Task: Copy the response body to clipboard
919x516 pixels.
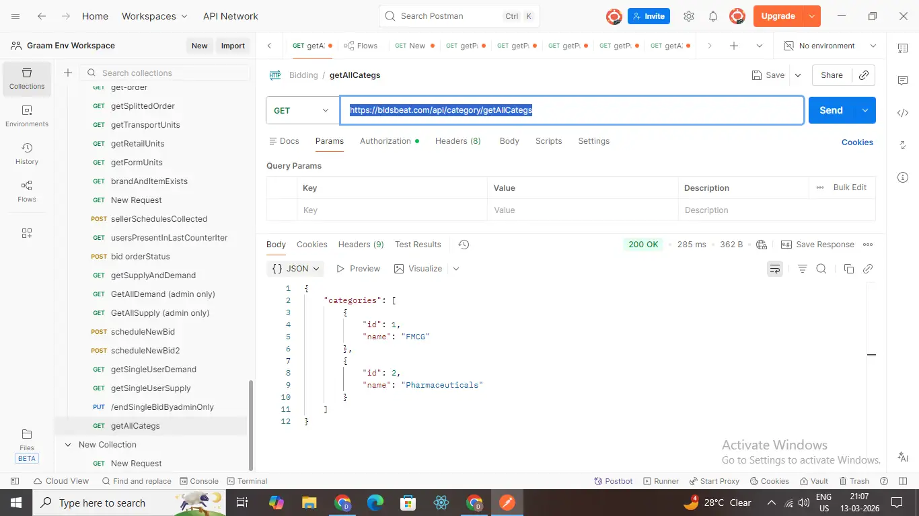Action: [x=848, y=269]
